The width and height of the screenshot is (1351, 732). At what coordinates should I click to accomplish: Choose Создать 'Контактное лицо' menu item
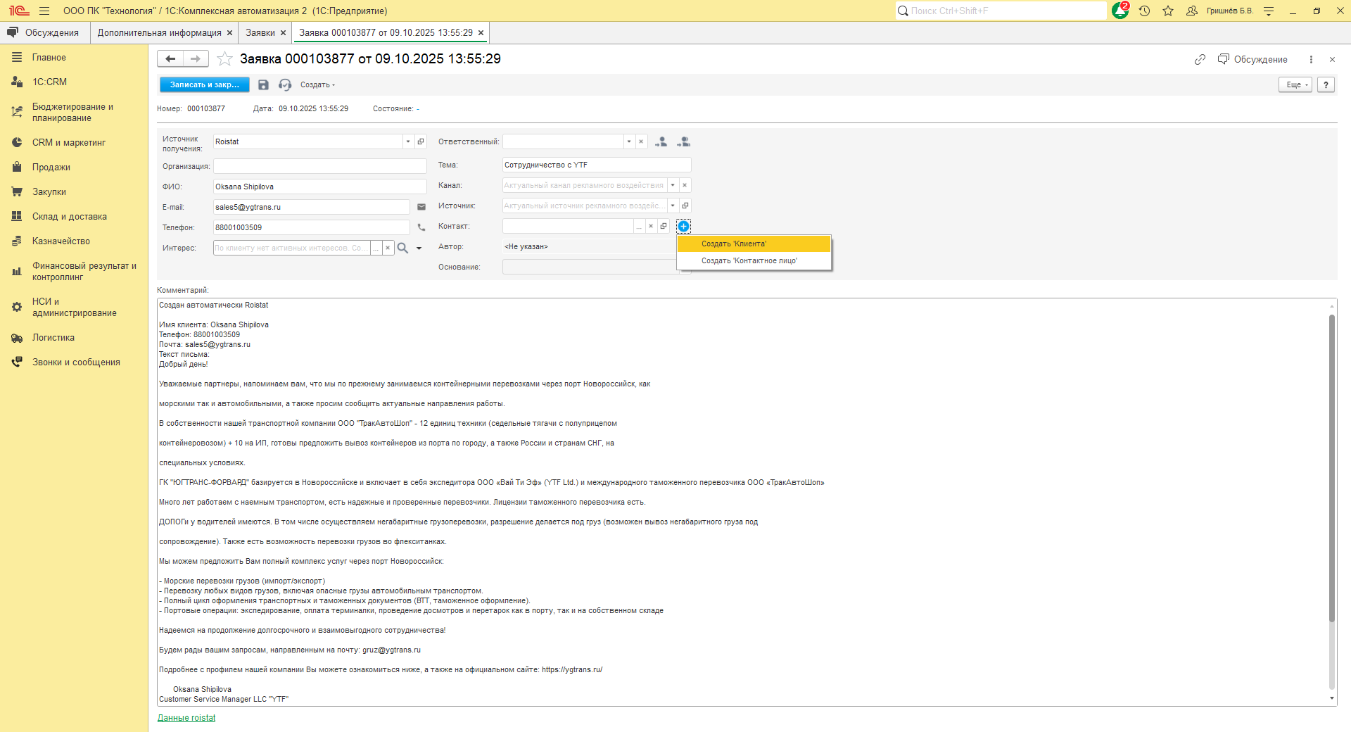click(x=749, y=260)
